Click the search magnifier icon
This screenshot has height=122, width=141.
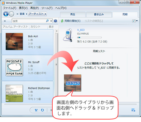point(47,21)
